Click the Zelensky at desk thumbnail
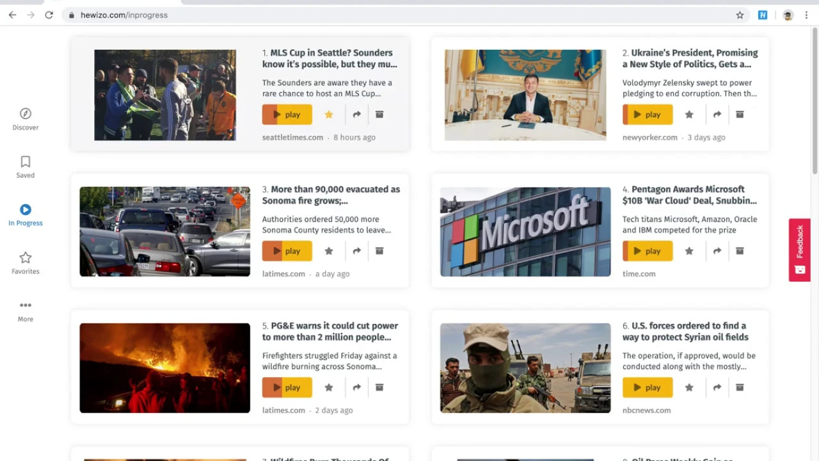The width and height of the screenshot is (819, 461). pyautogui.click(x=525, y=95)
